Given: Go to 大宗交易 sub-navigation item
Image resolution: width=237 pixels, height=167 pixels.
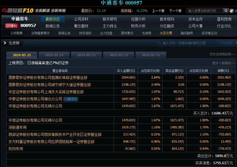Looking at the screenshot, I should click(166, 33).
